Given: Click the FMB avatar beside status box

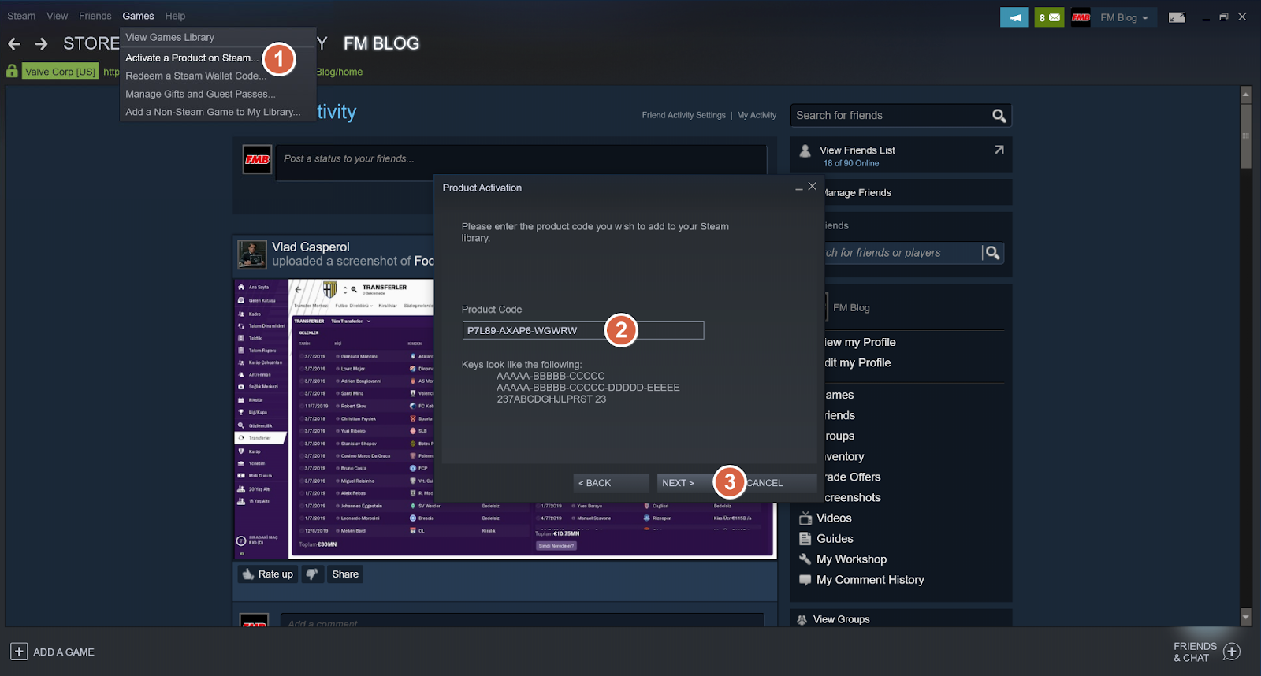Looking at the screenshot, I should pyautogui.click(x=258, y=159).
